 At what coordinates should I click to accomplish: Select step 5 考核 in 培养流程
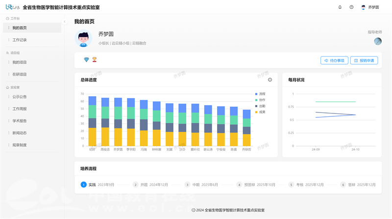[306, 185]
